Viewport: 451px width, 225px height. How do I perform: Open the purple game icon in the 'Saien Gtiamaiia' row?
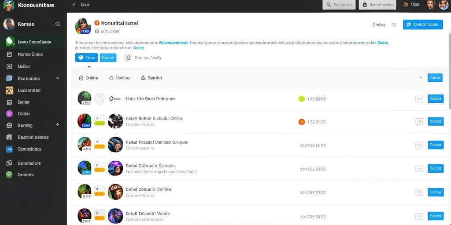point(115,168)
